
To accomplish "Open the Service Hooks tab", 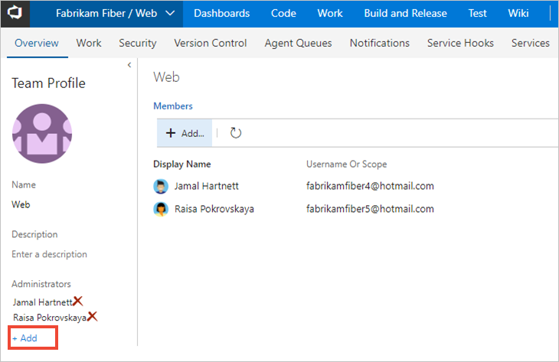I will point(460,43).
